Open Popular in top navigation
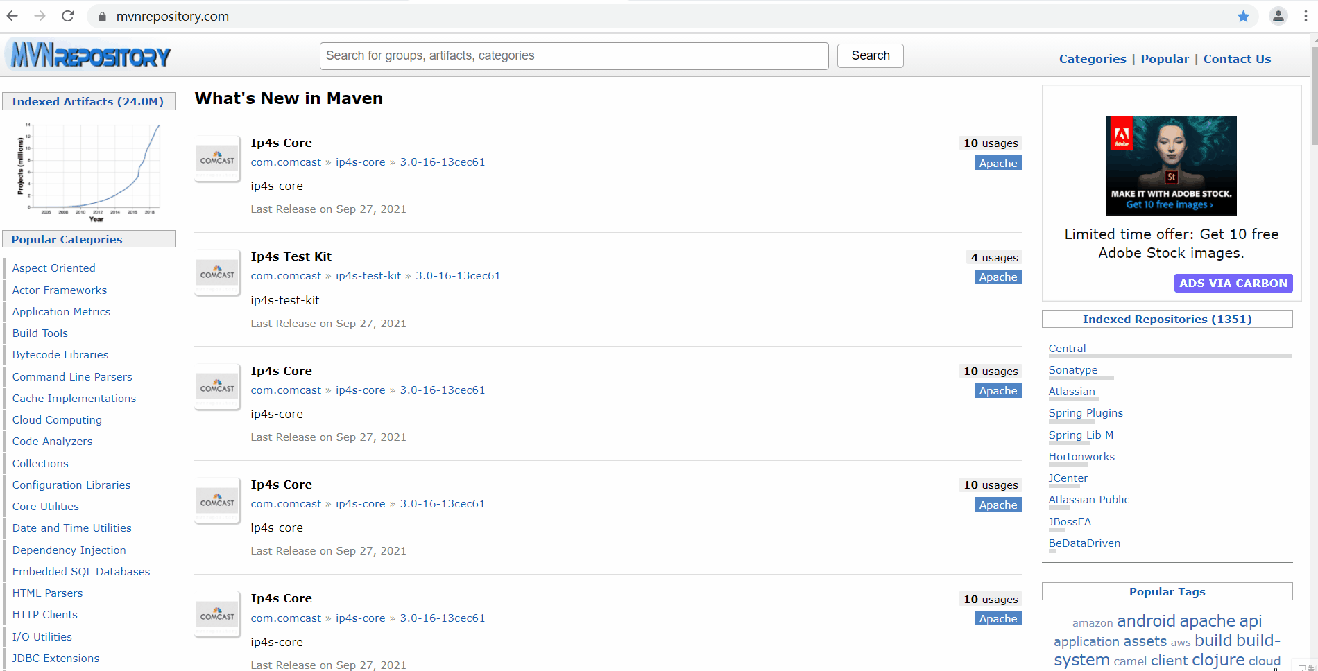Viewport: 1318px width, 671px height. pyautogui.click(x=1165, y=59)
